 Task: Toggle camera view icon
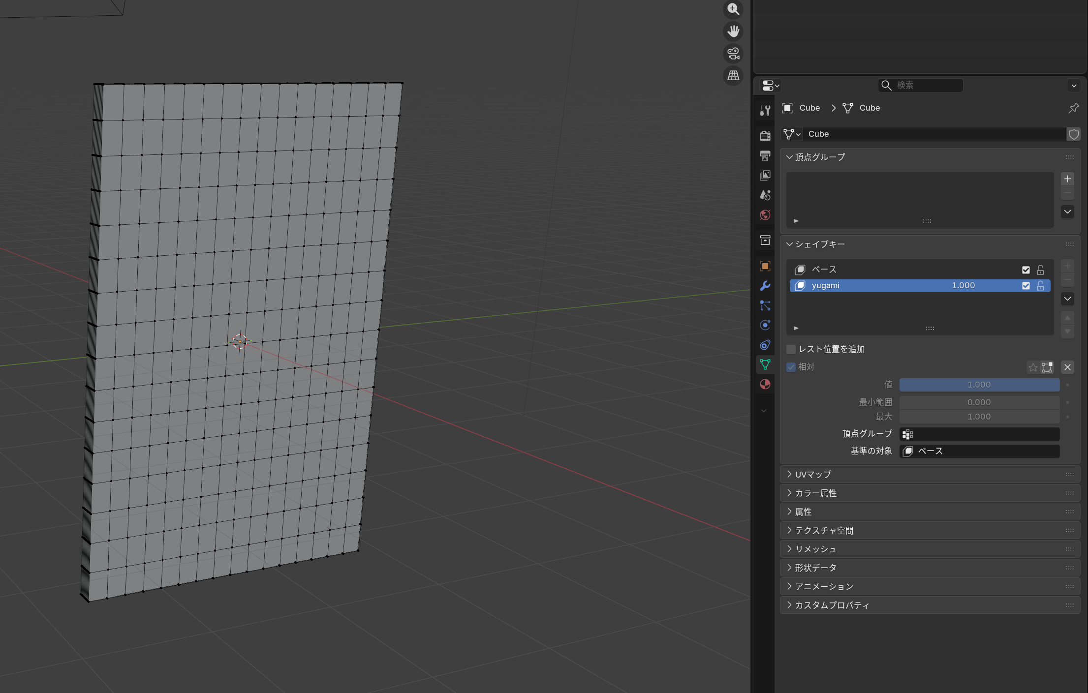pyautogui.click(x=733, y=53)
